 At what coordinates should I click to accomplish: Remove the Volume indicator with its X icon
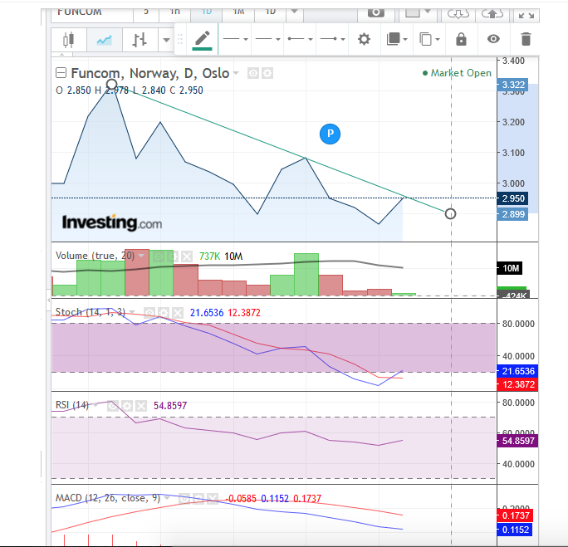(x=187, y=256)
